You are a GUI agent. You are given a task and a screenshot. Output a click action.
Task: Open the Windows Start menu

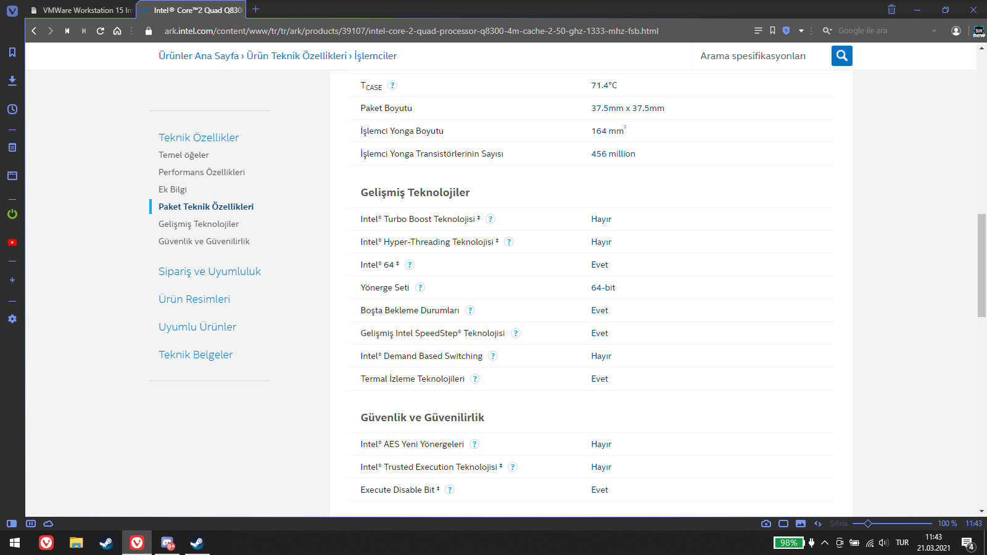(x=15, y=543)
